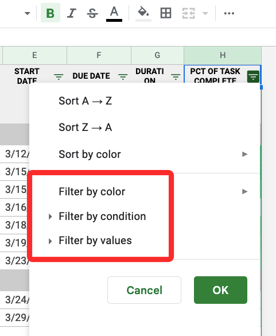Select column F header
276x336 pixels.
(x=99, y=55)
